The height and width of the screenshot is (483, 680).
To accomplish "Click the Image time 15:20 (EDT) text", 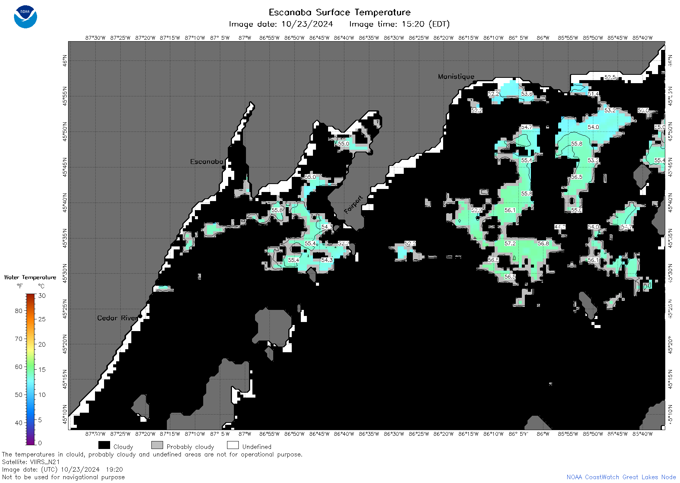I will coord(399,24).
